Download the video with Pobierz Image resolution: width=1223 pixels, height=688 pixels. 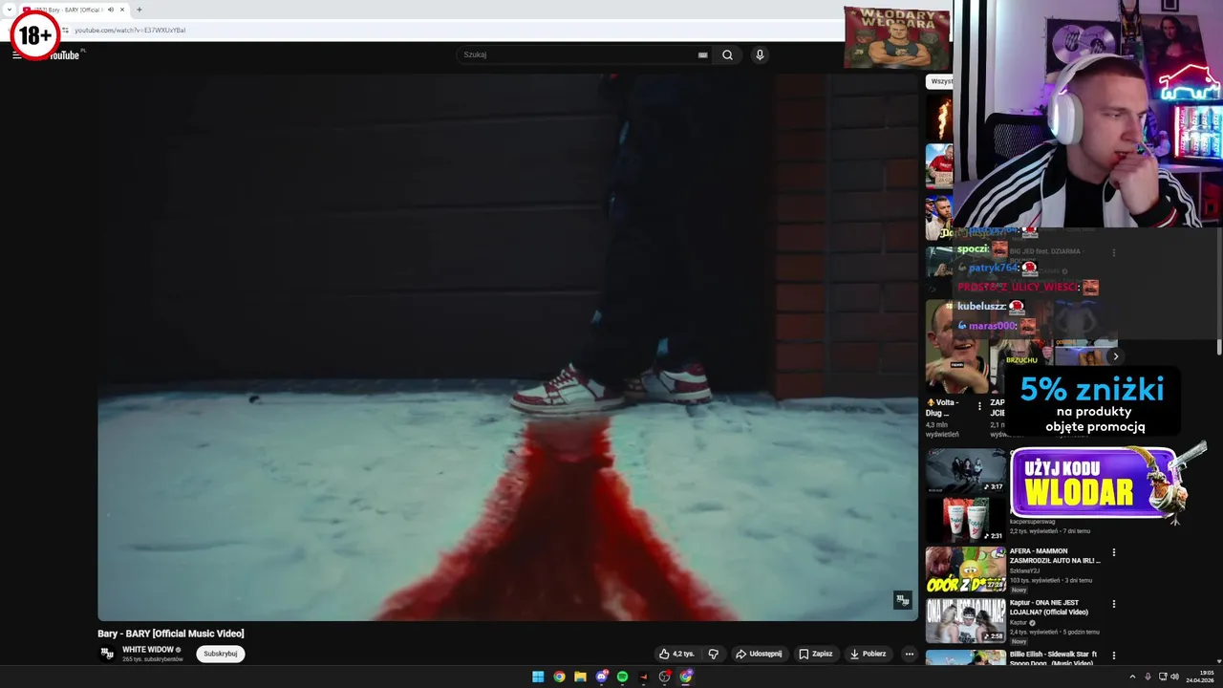pos(869,654)
